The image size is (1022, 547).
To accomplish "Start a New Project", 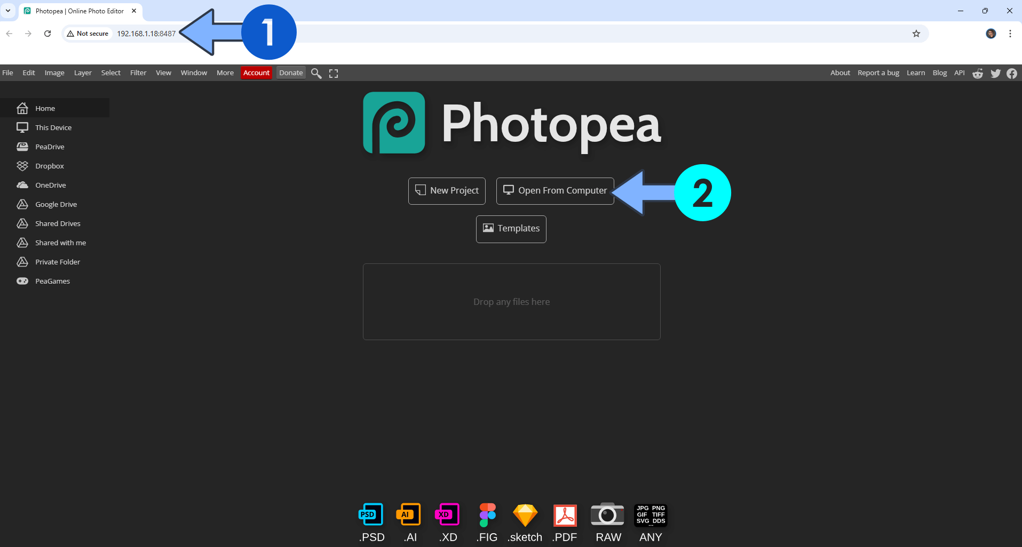I will 447,191.
